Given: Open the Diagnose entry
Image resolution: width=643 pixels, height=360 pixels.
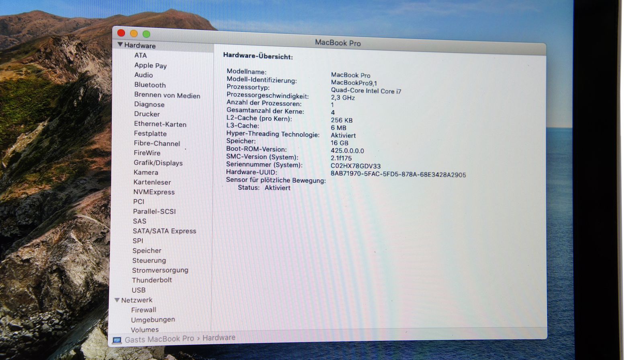Looking at the screenshot, I should 149,105.
